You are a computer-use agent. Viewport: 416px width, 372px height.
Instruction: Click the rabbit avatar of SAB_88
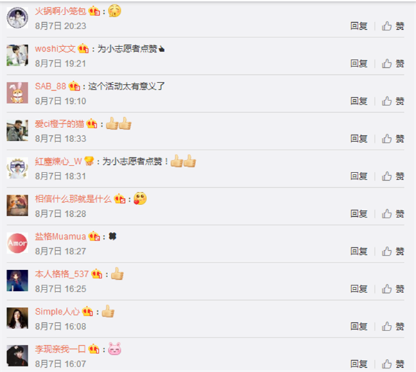17,93
